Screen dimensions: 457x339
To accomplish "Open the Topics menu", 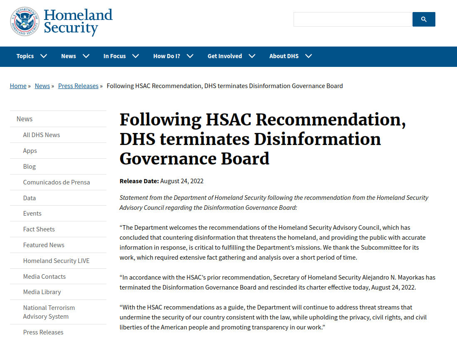I will click(25, 56).
